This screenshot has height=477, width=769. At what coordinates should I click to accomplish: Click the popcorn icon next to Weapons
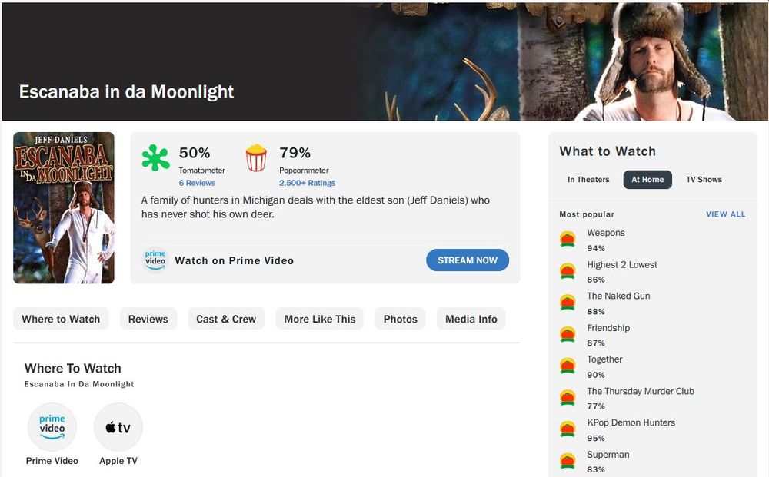(568, 238)
